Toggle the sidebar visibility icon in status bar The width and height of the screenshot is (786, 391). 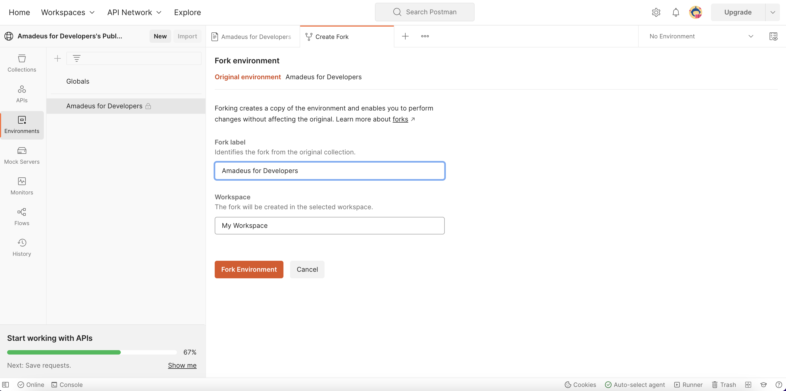(x=5, y=385)
